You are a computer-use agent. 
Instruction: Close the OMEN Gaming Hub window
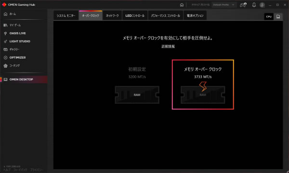click(x=285, y=5)
